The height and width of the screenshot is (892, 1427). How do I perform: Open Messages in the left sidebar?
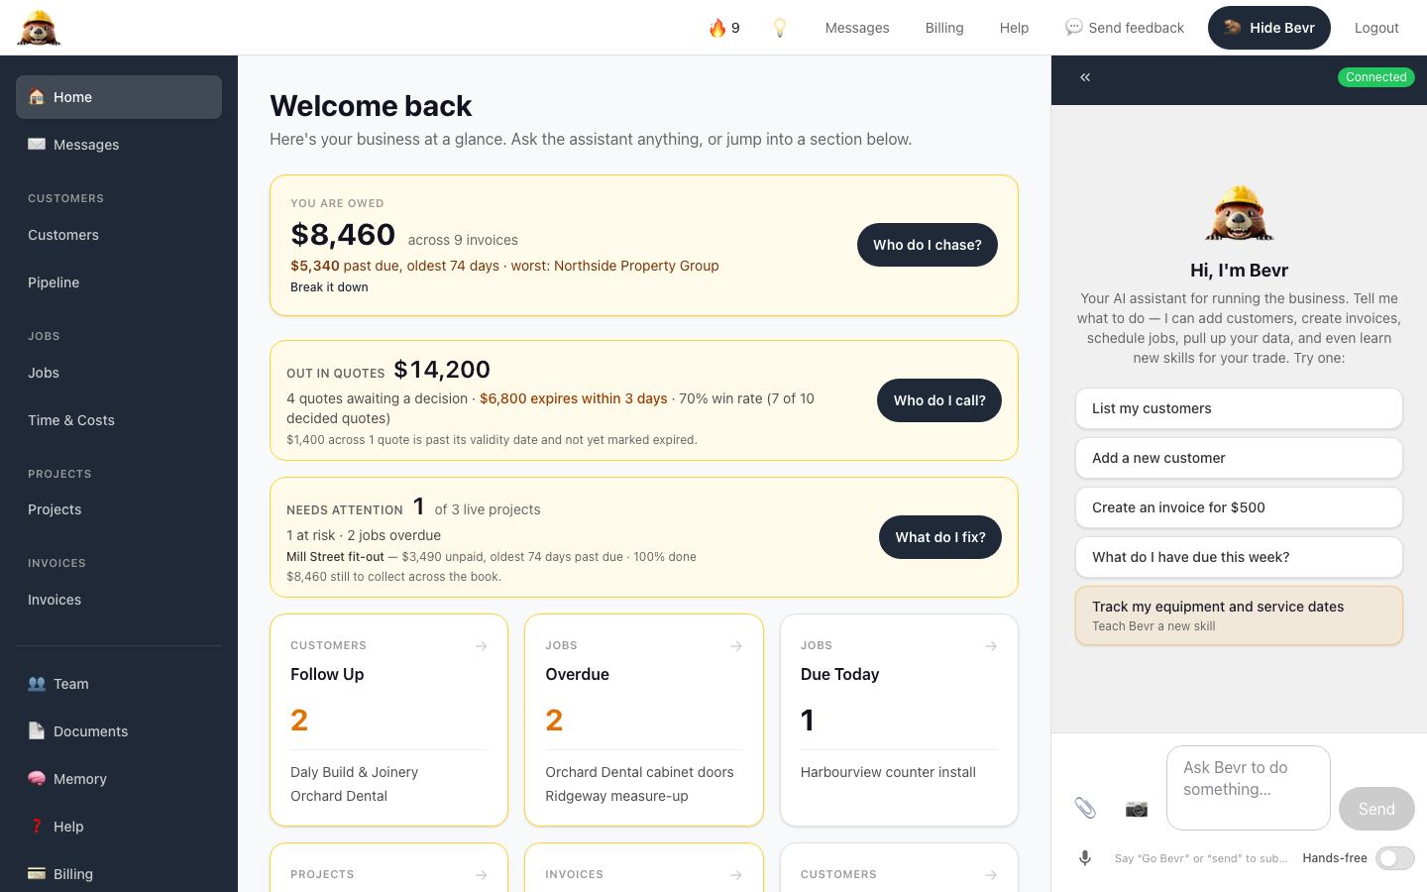119,145
